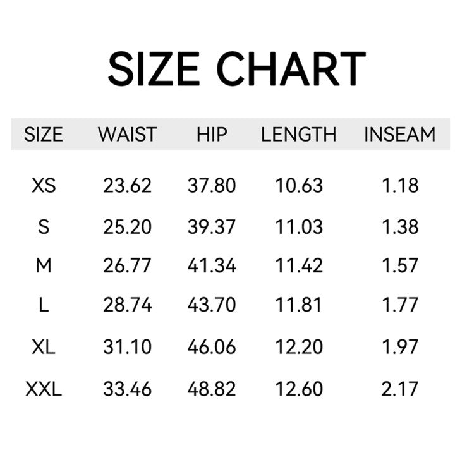Viewport: 455px width, 455px height.
Task: Click the L size row label
Action: coord(44,306)
